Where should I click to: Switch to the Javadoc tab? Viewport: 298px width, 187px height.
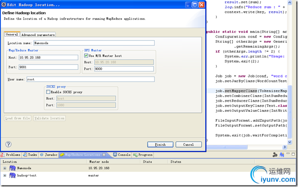(50, 155)
